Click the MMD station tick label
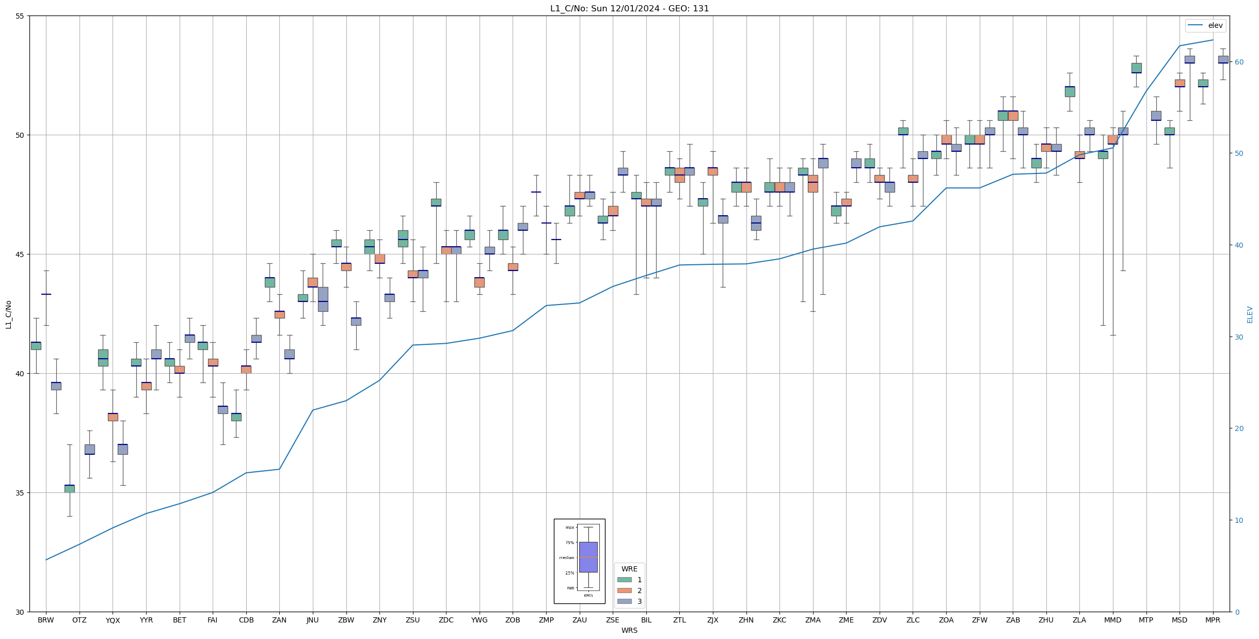 (x=1112, y=620)
